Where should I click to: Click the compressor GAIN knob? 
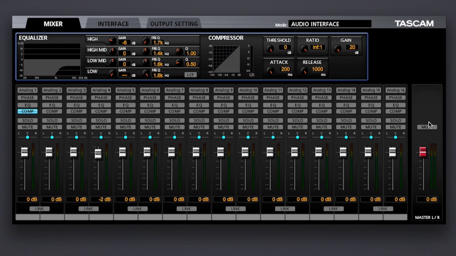click(337, 49)
